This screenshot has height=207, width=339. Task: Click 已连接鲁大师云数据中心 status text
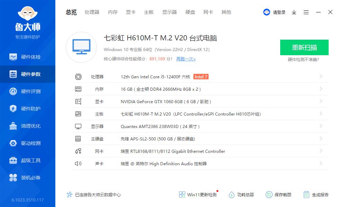[x=98, y=195]
